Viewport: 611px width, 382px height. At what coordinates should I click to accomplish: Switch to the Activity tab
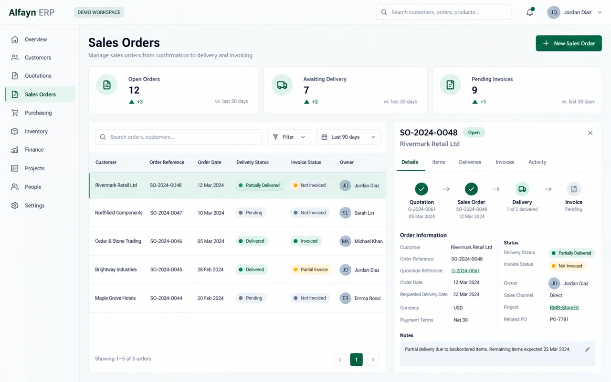tap(537, 162)
